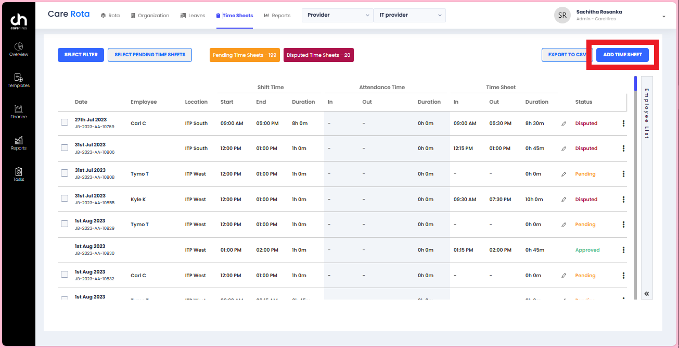Screen dimensions: 679x348
Task: Click the table vertical scrollbar
Action: 635,188
